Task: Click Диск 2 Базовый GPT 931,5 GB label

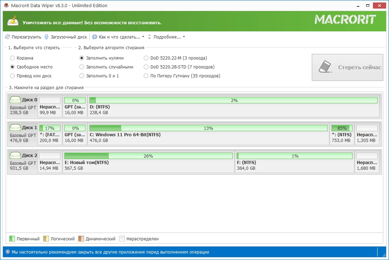Action: pyautogui.click(x=23, y=162)
